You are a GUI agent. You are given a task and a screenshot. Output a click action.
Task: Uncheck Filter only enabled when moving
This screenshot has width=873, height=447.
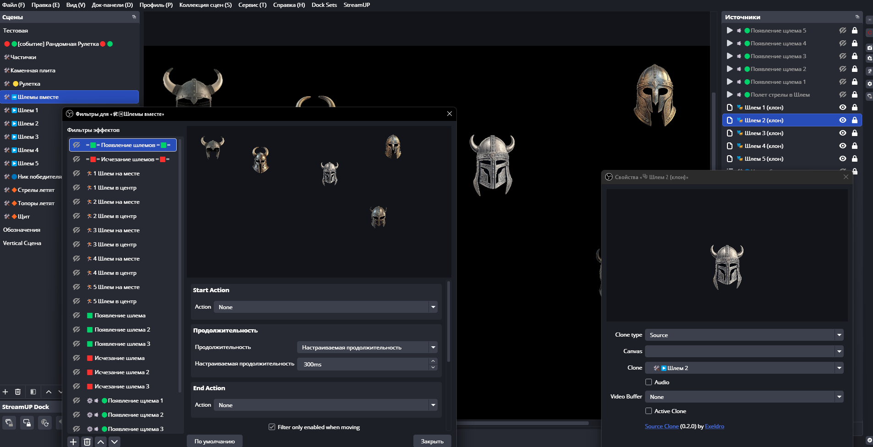tap(272, 427)
